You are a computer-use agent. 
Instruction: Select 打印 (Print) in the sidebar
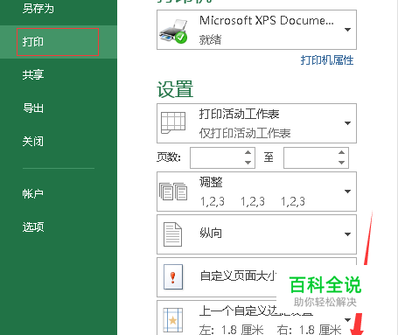[x=58, y=42]
